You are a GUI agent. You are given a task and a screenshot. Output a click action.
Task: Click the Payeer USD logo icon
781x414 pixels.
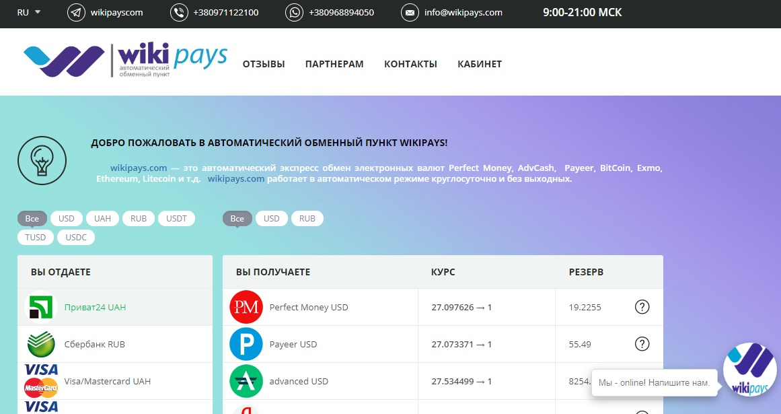(246, 344)
